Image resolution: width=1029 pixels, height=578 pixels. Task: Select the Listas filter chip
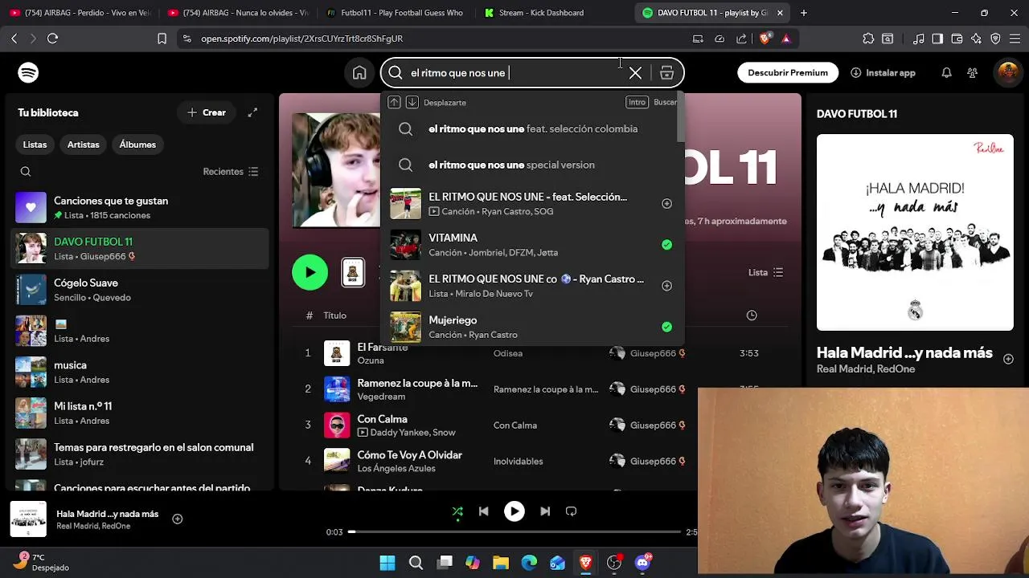click(x=35, y=144)
